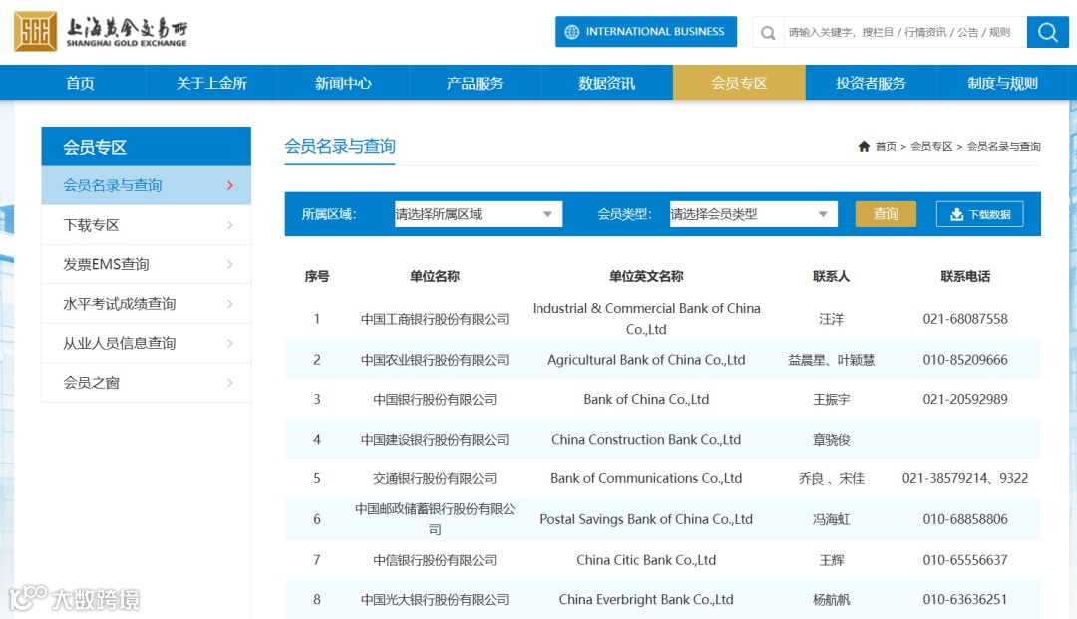Click the 下载数据 download button
Image resolution: width=1077 pixels, height=619 pixels.
(979, 214)
